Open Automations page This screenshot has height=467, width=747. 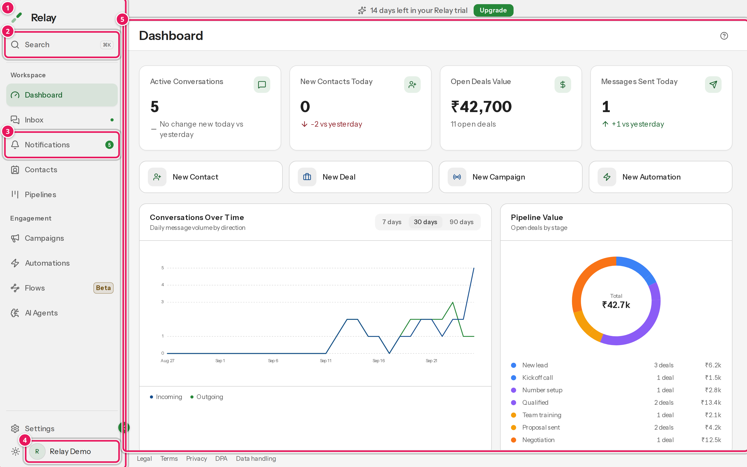(x=62, y=263)
